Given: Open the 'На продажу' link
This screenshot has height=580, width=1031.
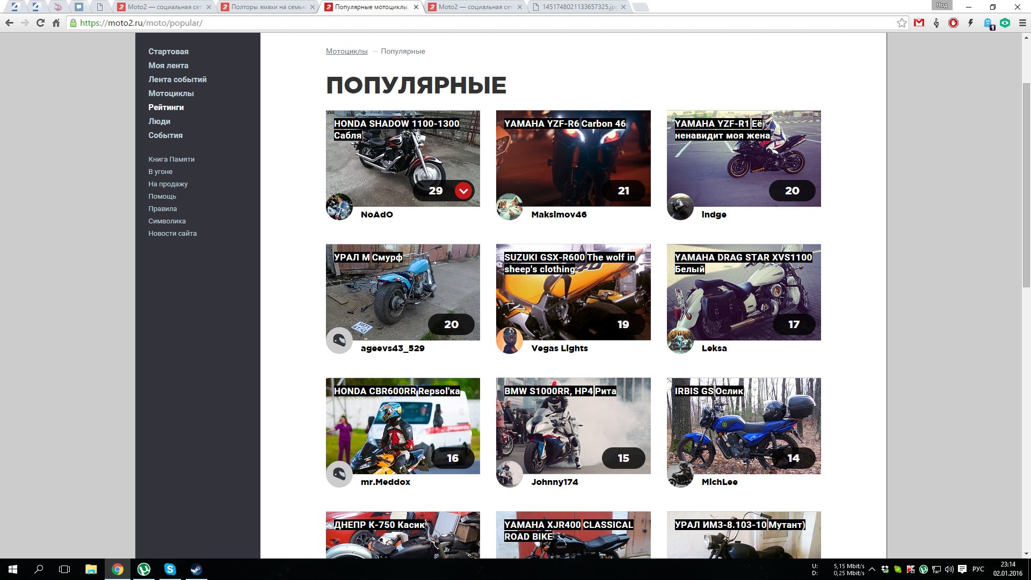Looking at the screenshot, I should click(x=168, y=184).
